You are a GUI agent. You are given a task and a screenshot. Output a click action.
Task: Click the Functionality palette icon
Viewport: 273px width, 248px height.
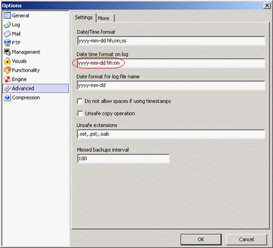coord(7,70)
